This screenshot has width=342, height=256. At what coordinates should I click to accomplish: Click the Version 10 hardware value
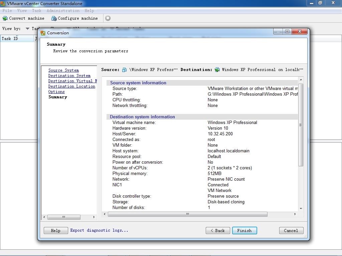[x=218, y=128]
